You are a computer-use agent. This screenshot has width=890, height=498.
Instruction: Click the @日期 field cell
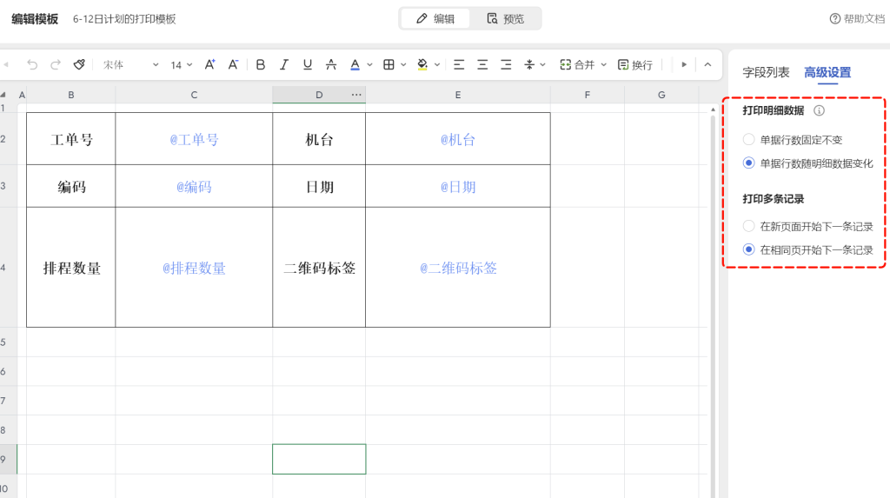[458, 186]
